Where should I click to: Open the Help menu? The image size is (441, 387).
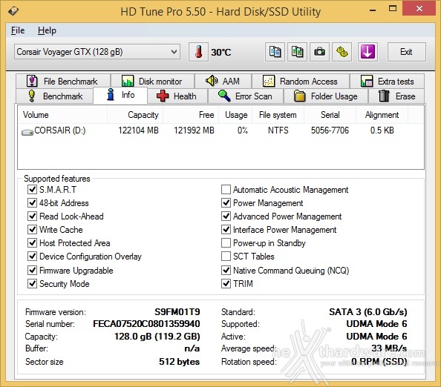47,30
